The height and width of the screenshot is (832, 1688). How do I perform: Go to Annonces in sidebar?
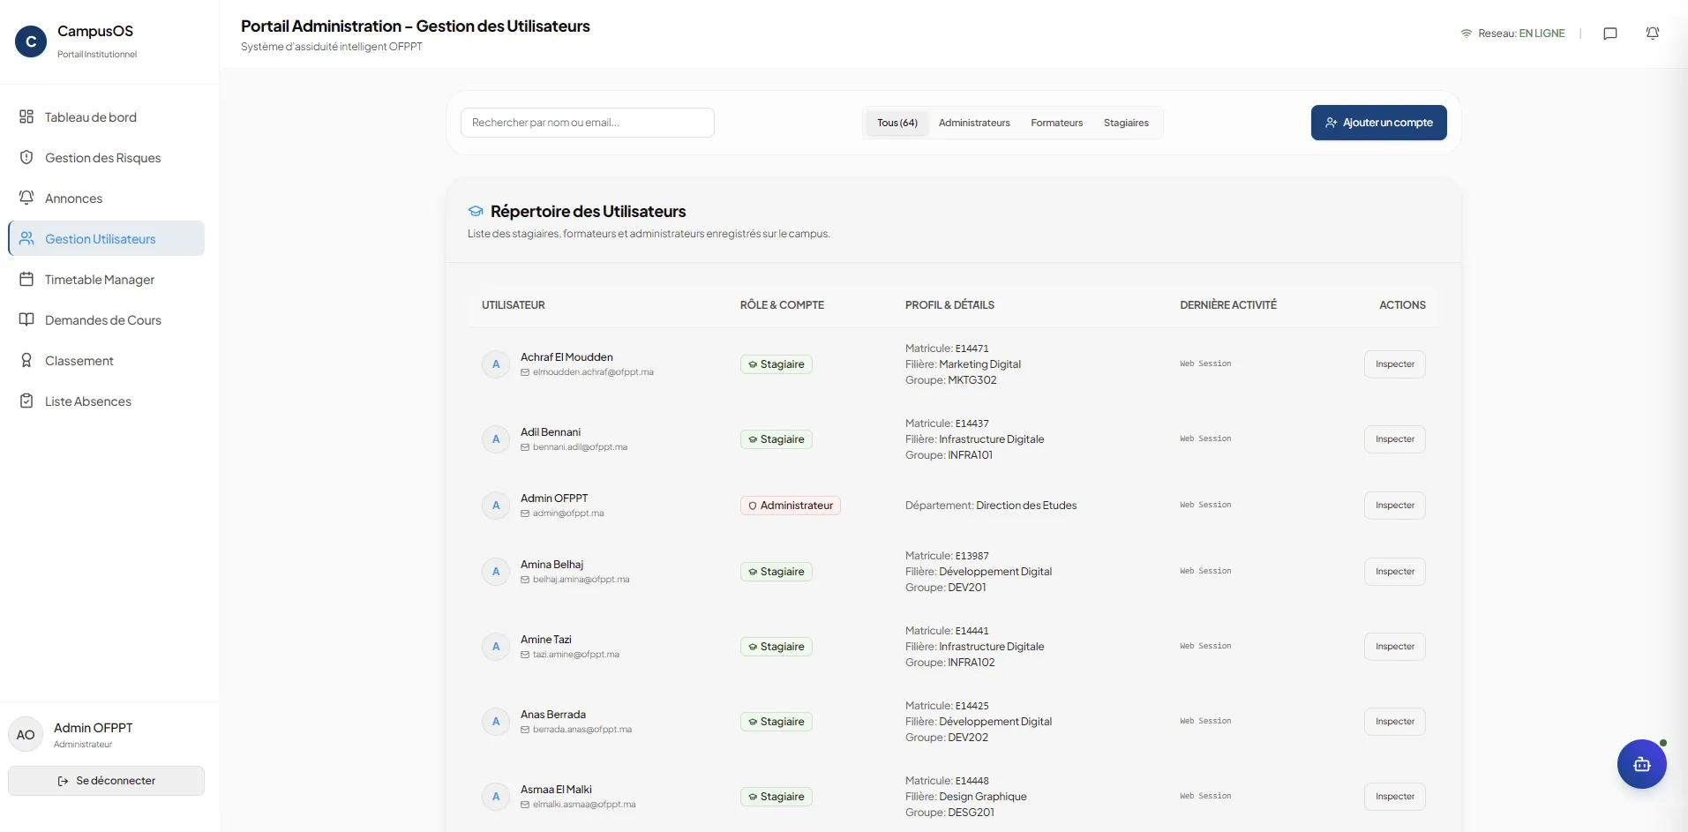point(107,199)
